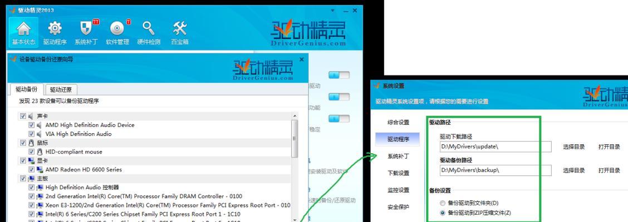Viewport: 628px width, 222px height.
Task: Open the 系统补丁 shield icon
Action: coord(86,32)
